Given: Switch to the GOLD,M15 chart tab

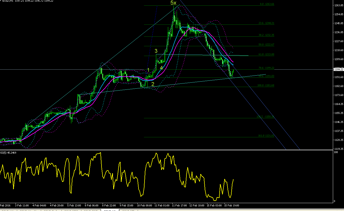Looking at the screenshot, I should point(91,210).
